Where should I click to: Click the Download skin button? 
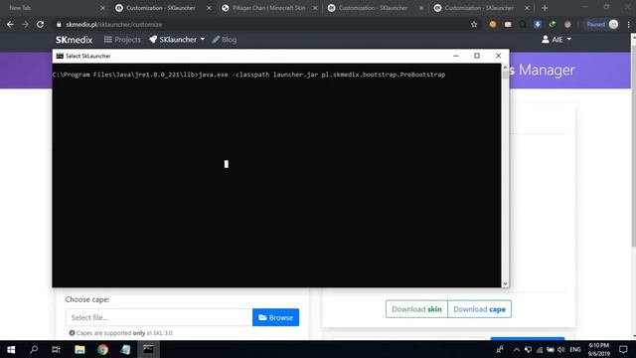[416, 309]
